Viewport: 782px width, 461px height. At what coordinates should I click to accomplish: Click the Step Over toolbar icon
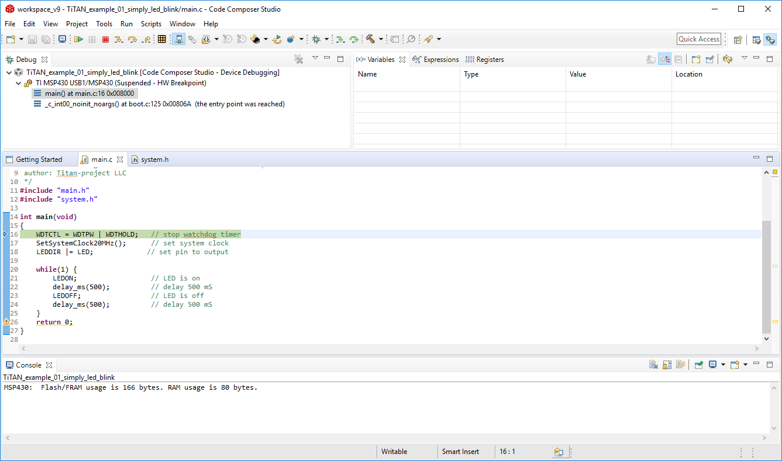[132, 39]
